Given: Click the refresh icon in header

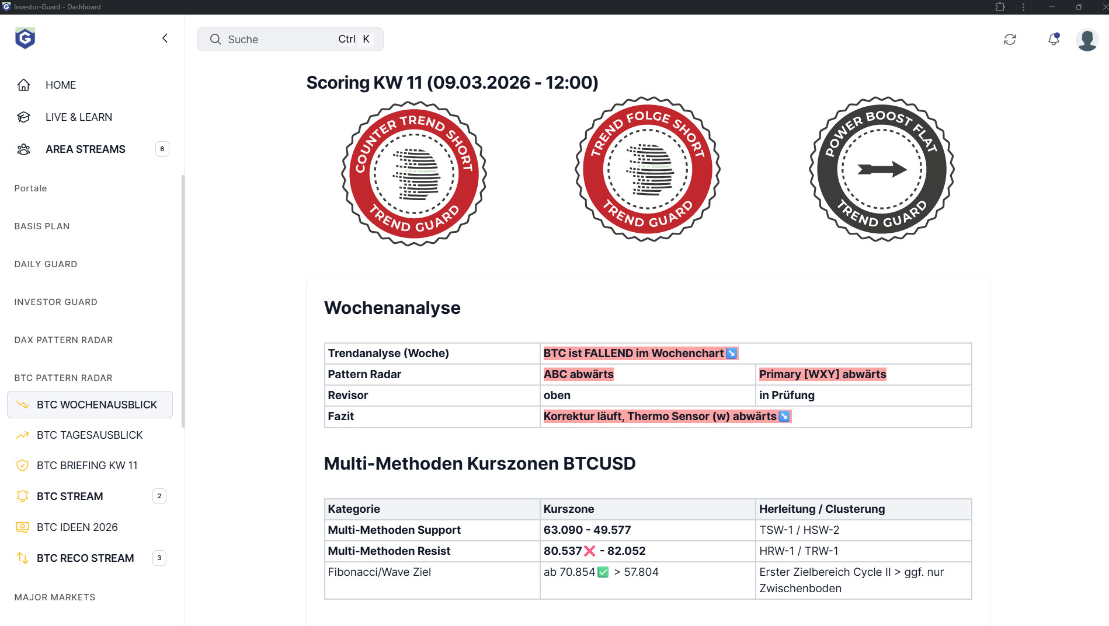Looking at the screenshot, I should (1010, 40).
